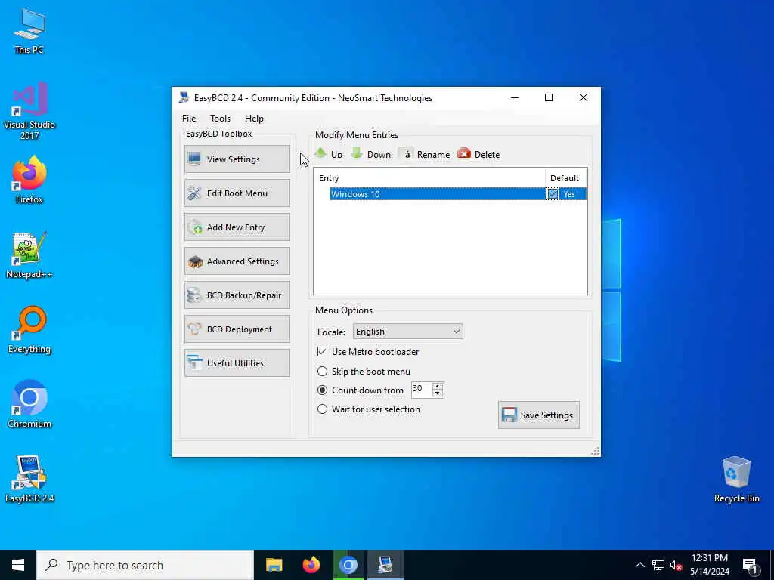Open the Help menu
This screenshot has width=774, height=580.
[254, 119]
